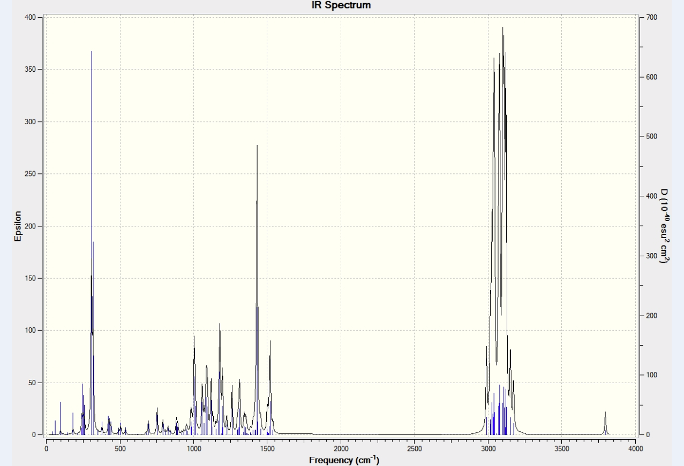Click the "IR Spectrum" plot title
This screenshot has height=466, width=684.
pos(342,5)
